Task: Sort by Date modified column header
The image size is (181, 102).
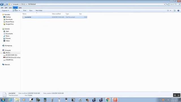Action: pos(56,14)
